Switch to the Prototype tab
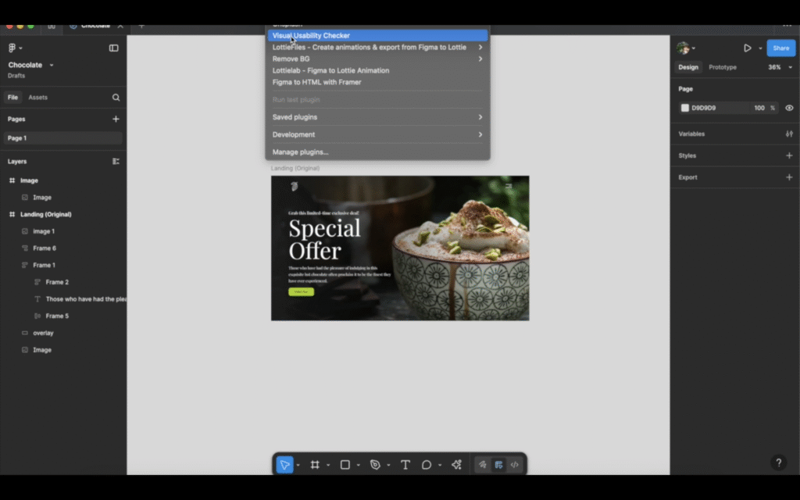The image size is (800, 500). [722, 67]
